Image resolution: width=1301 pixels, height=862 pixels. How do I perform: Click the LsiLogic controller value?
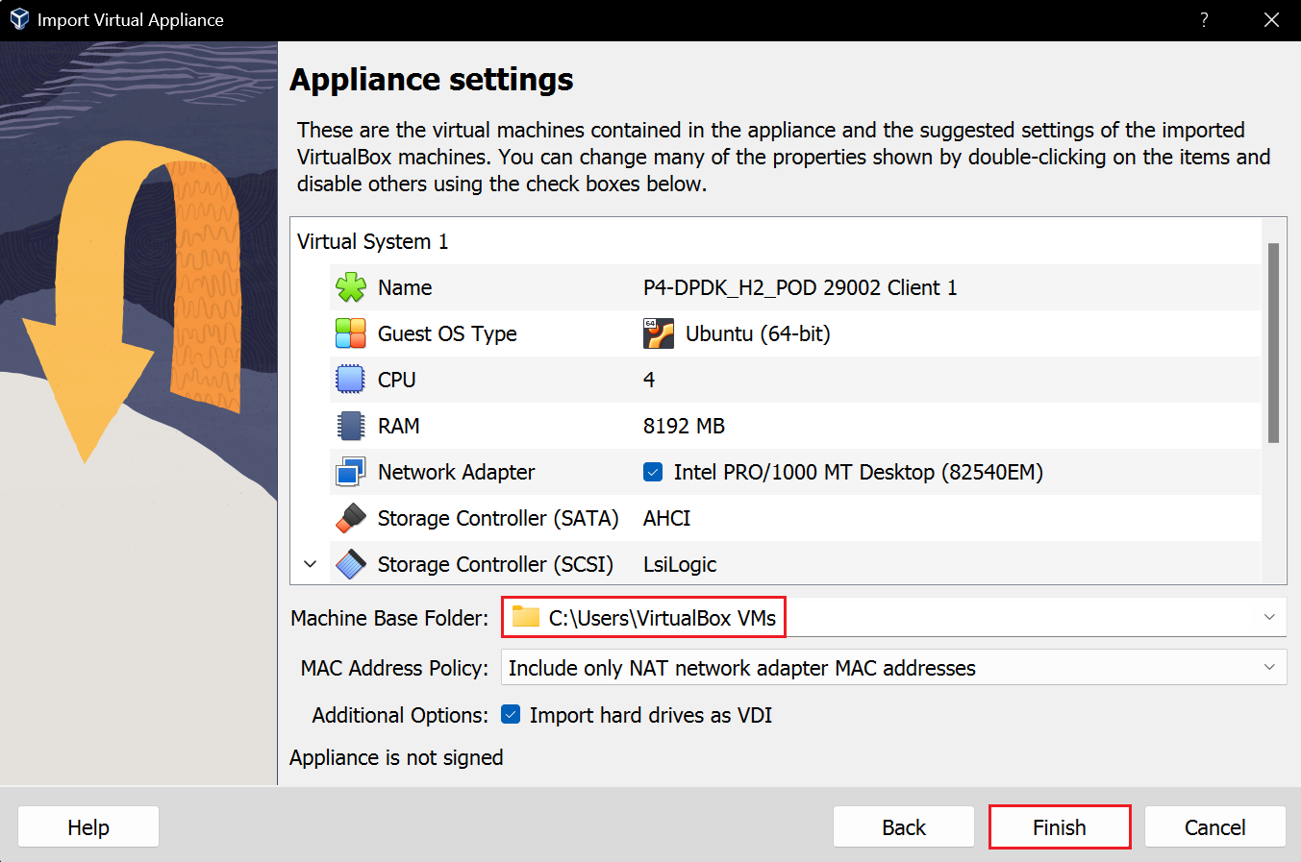click(680, 564)
